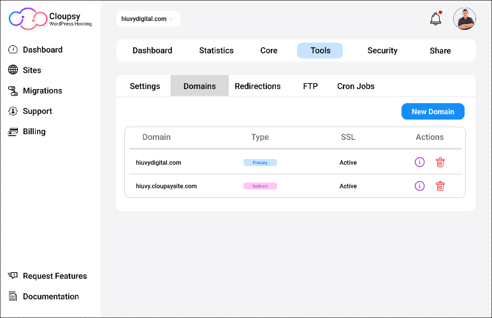Viewport: 492px width, 318px height.
Task: Open the Redirections sub-tab
Action: coord(257,86)
